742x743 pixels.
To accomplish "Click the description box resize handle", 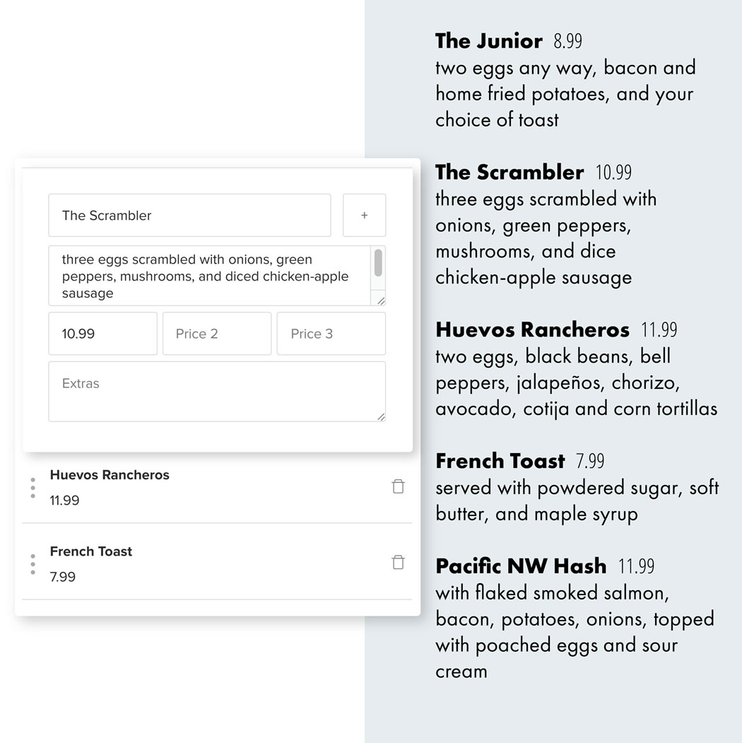I will (x=381, y=300).
